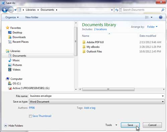Open recent locations dropdown beside Forward arrow
Image resolution: width=167 pixels, height=132 pixels.
point(15,10)
